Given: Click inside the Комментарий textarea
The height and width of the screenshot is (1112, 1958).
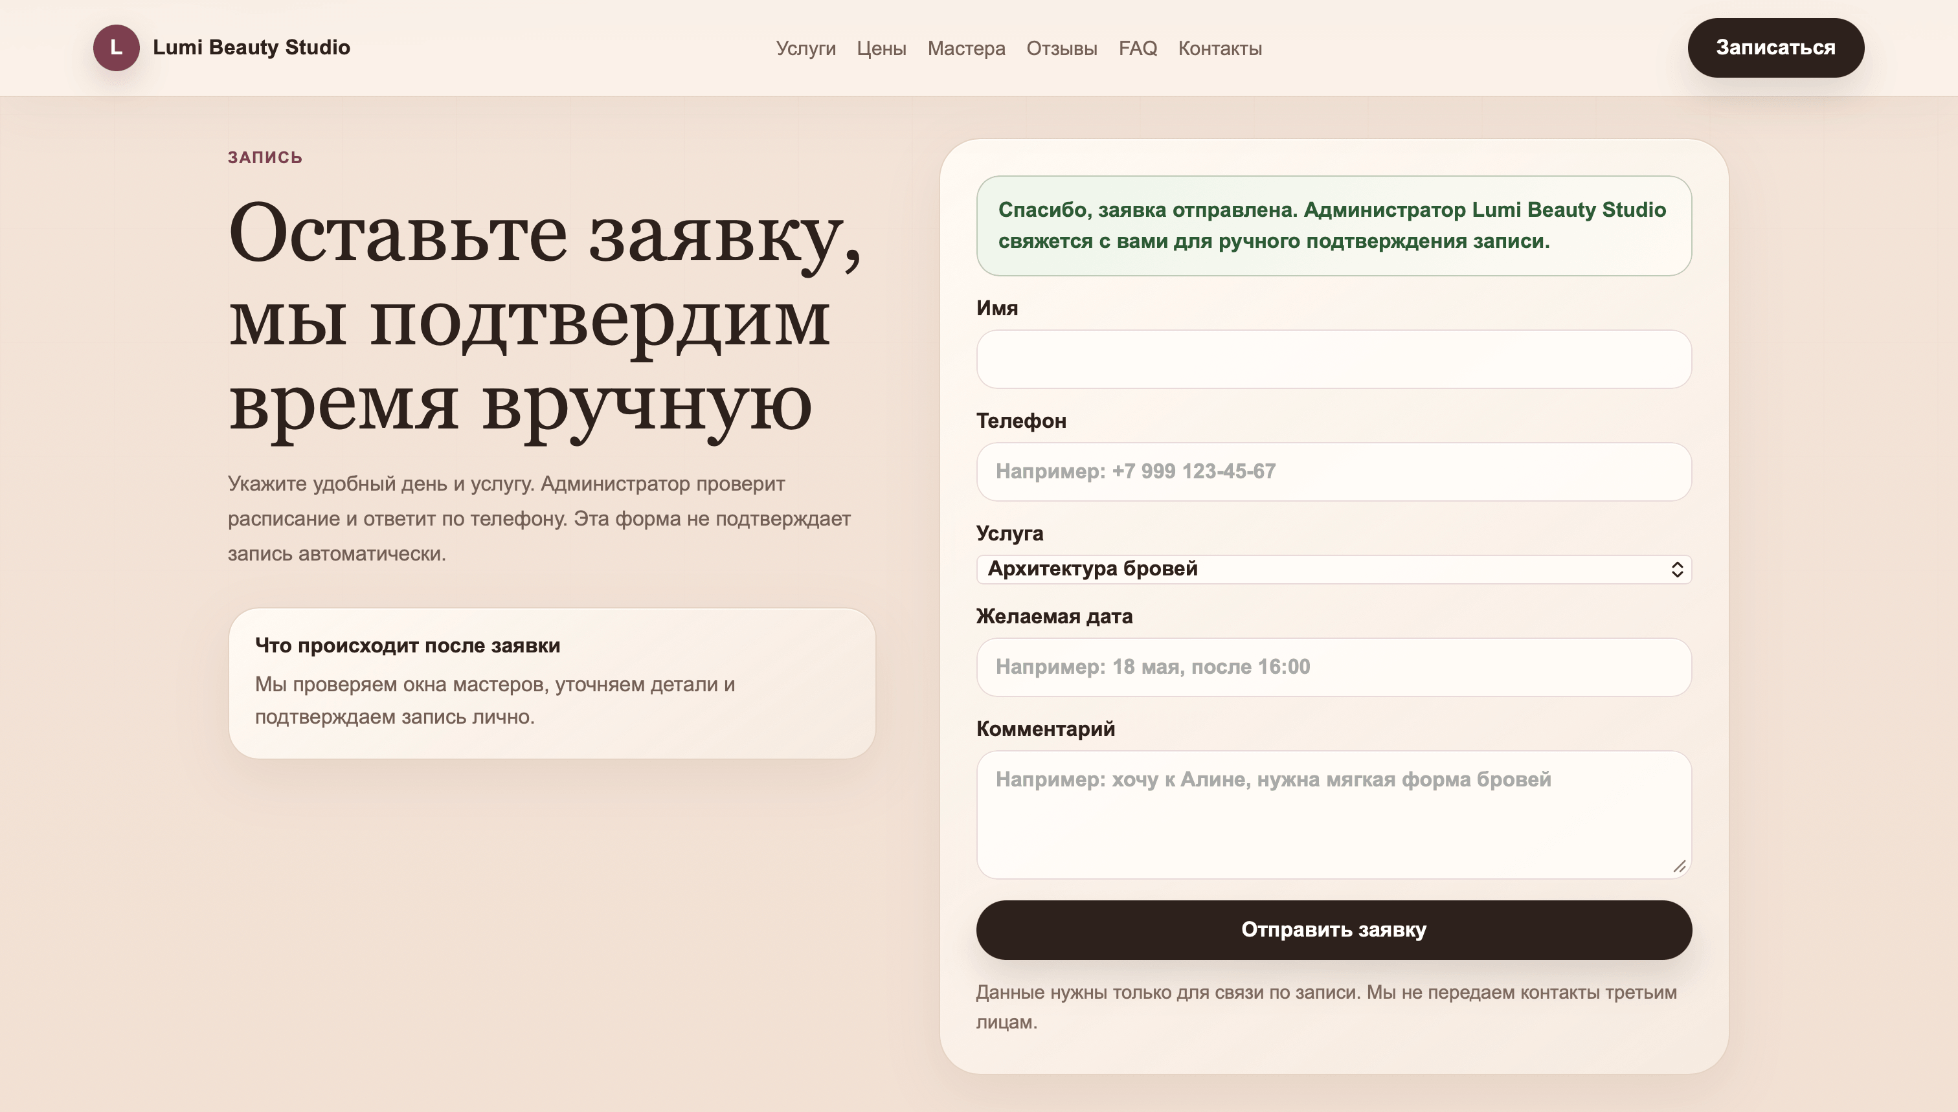Looking at the screenshot, I should click(x=1334, y=814).
